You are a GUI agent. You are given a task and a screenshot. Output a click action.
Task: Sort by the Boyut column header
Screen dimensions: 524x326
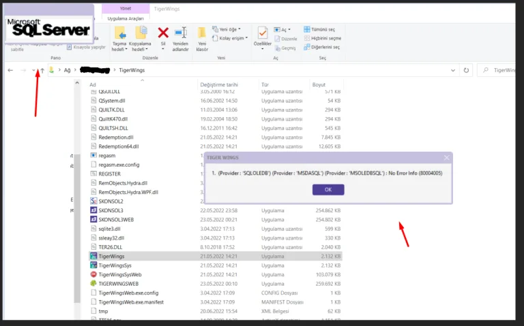click(319, 84)
